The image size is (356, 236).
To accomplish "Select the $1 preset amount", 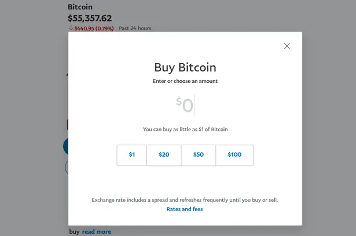I will click(131, 155).
